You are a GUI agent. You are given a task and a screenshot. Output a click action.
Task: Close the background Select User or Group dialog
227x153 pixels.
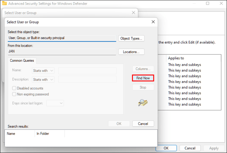(x=133, y=12)
